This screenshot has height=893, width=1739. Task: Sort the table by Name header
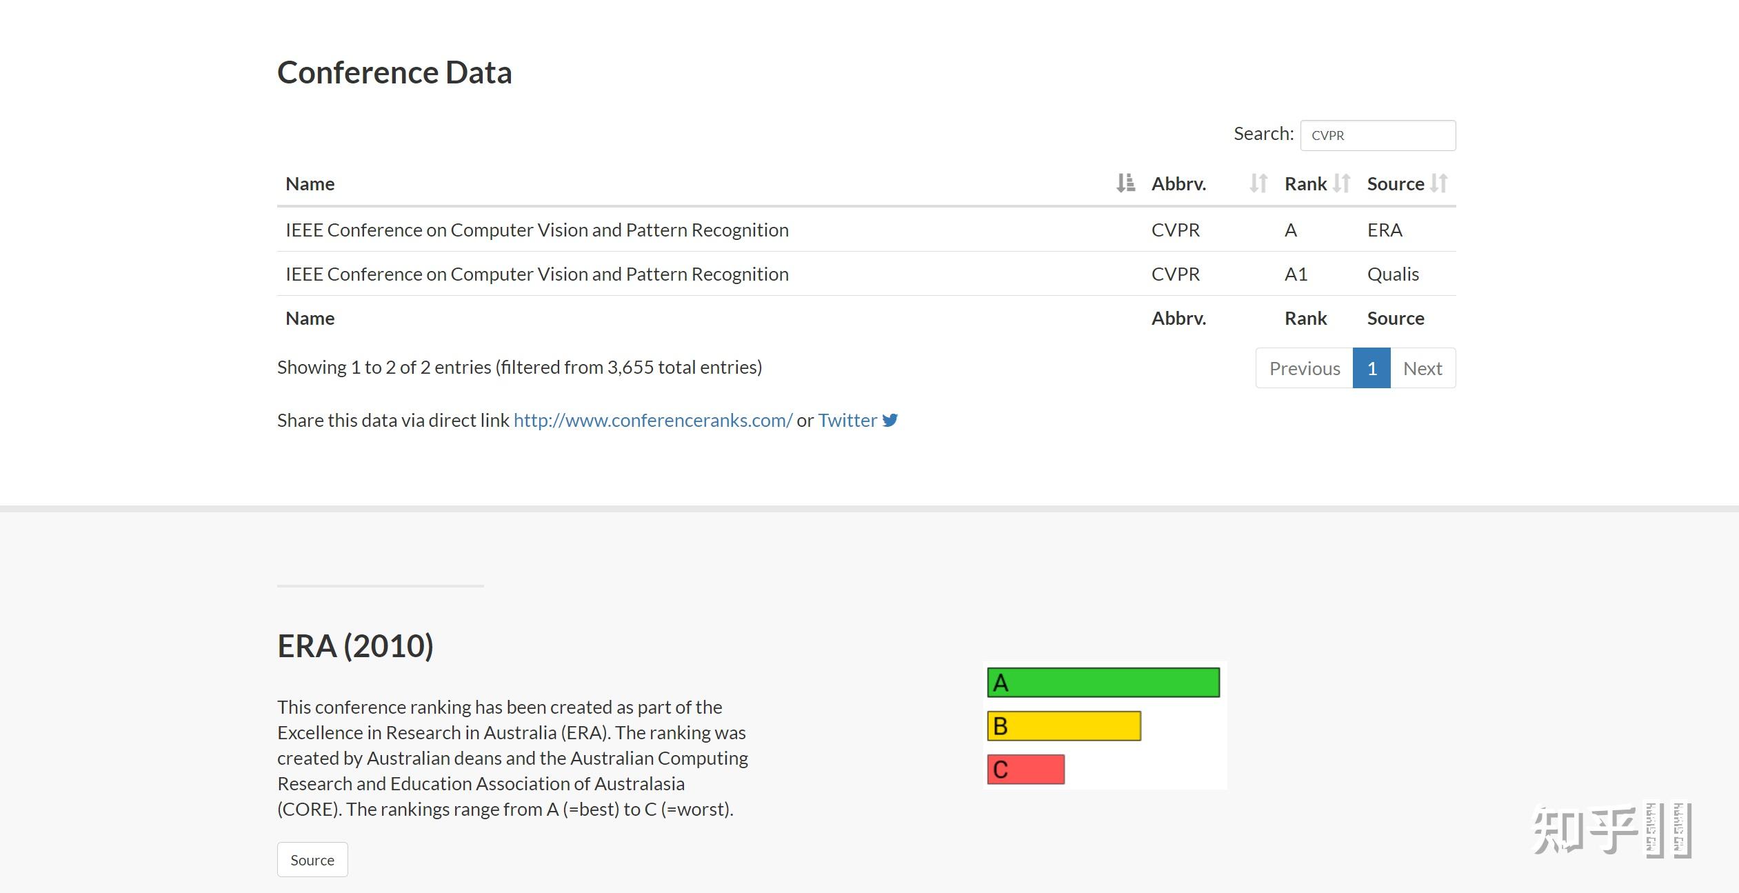tap(310, 183)
